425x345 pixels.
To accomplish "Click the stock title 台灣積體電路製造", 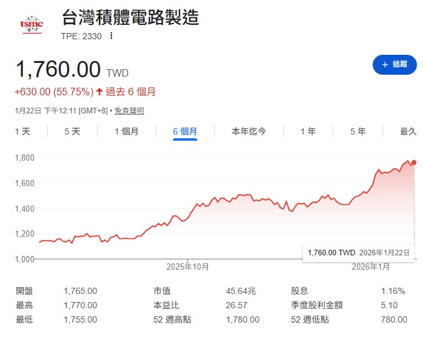I will [x=131, y=17].
